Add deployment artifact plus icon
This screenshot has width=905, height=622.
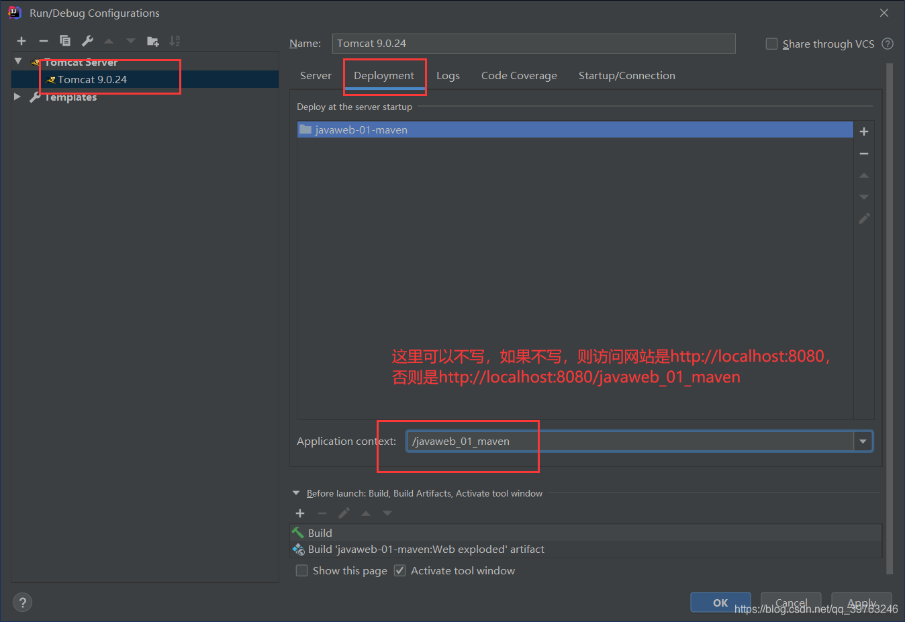(x=864, y=132)
